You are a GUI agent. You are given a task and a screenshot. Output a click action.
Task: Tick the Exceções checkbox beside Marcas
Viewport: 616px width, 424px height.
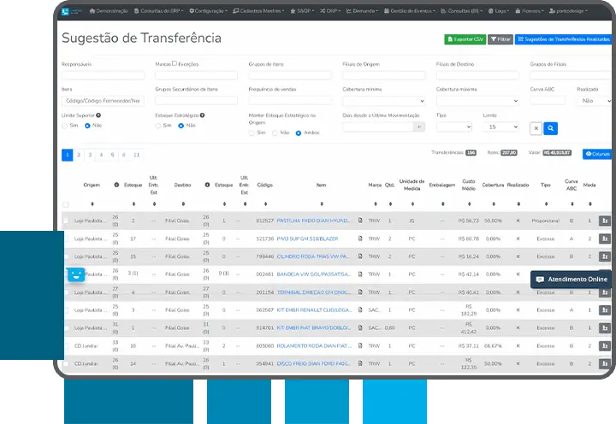coord(175,63)
